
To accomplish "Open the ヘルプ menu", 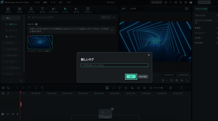I will point(69,2).
